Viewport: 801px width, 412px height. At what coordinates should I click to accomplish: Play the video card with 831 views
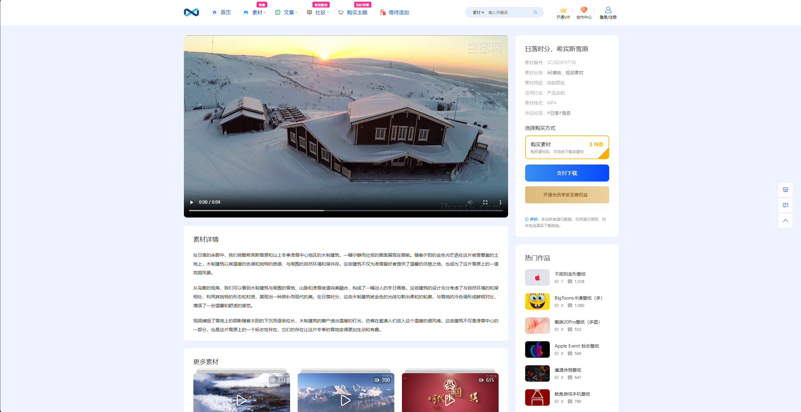click(241, 400)
